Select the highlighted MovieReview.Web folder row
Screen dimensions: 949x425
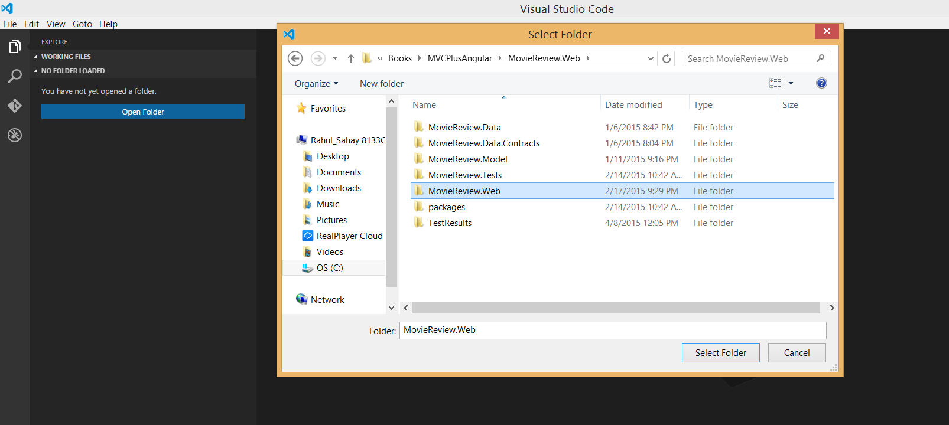pyautogui.click(x=622, y=191)
